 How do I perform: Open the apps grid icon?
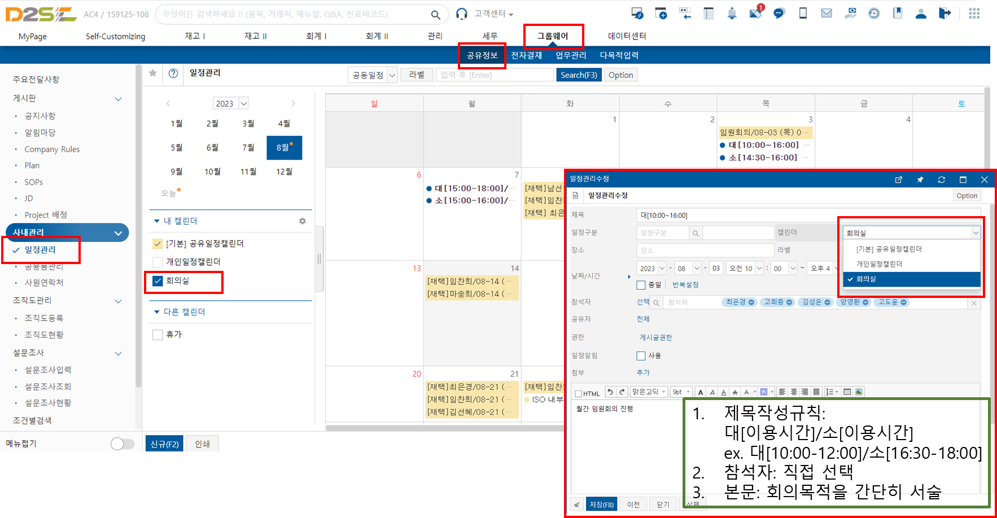pyautogui.click(x=974, y=14)
